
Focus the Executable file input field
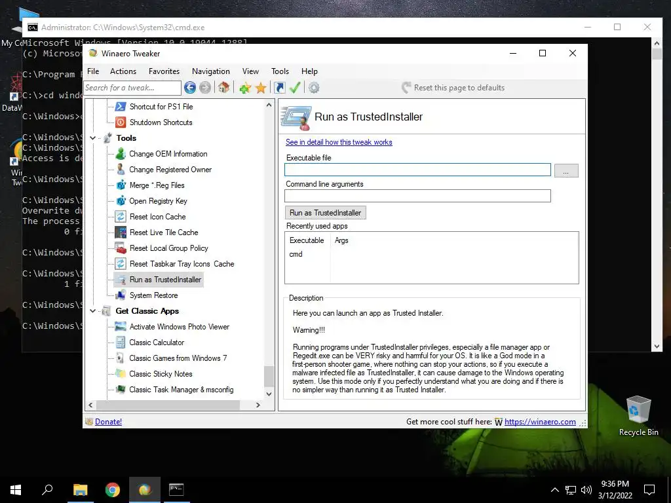(x=417, y=170)
